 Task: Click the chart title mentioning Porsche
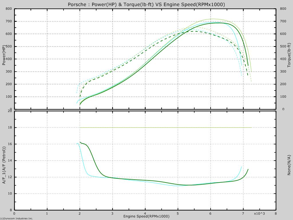point(146,5)
